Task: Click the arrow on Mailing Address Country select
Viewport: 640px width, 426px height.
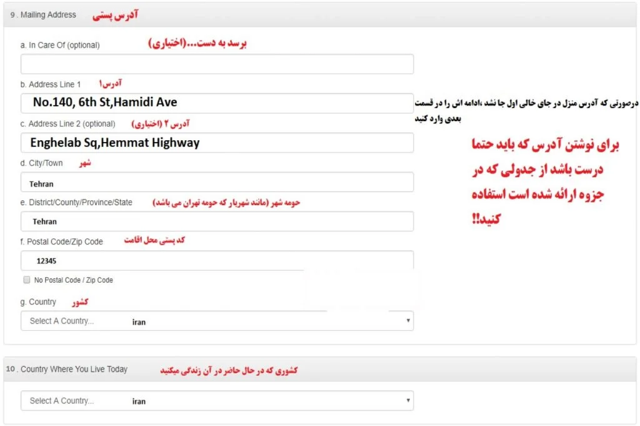Action: pyautogui.click(x=407, y=321)
